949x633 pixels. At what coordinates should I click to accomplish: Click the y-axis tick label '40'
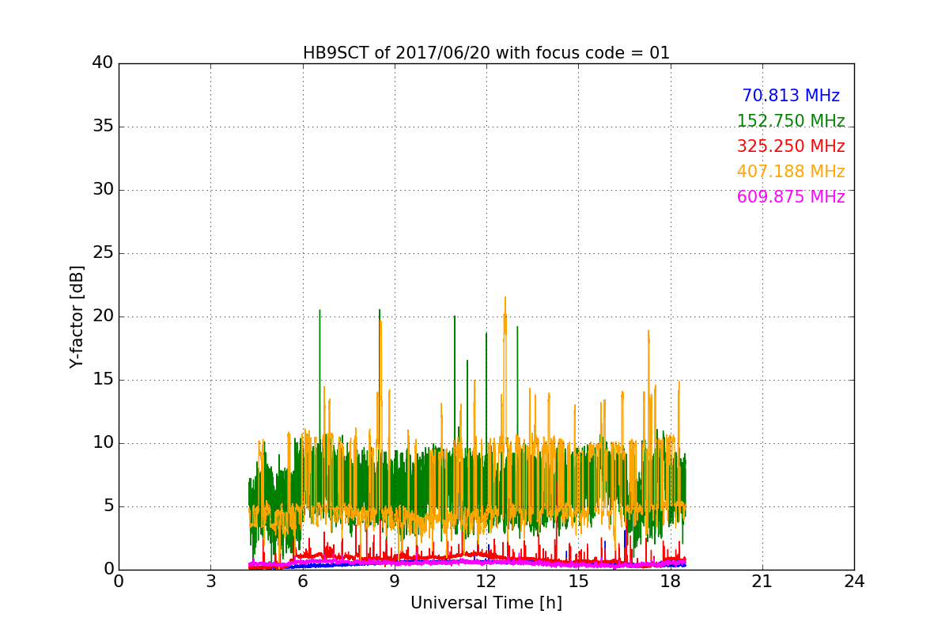tap(102, 63)
